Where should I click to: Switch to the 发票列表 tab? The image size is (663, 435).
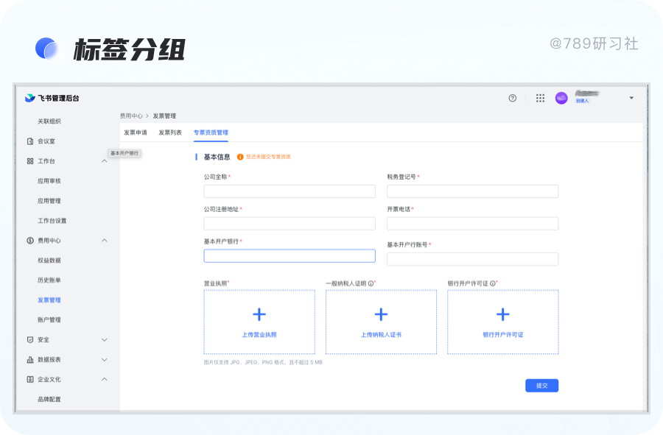point(170,132)
